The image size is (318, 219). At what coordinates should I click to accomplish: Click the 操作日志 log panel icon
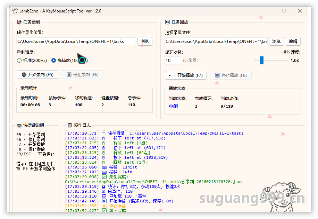70,125
